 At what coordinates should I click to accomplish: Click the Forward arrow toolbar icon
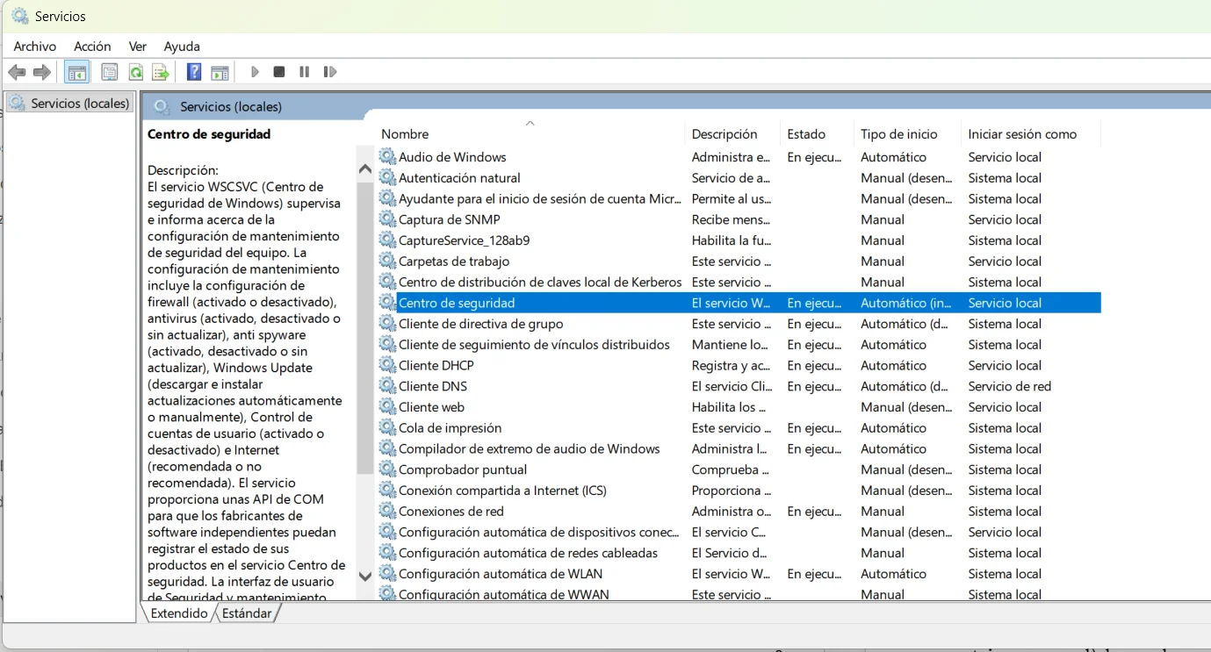[41, 72]
